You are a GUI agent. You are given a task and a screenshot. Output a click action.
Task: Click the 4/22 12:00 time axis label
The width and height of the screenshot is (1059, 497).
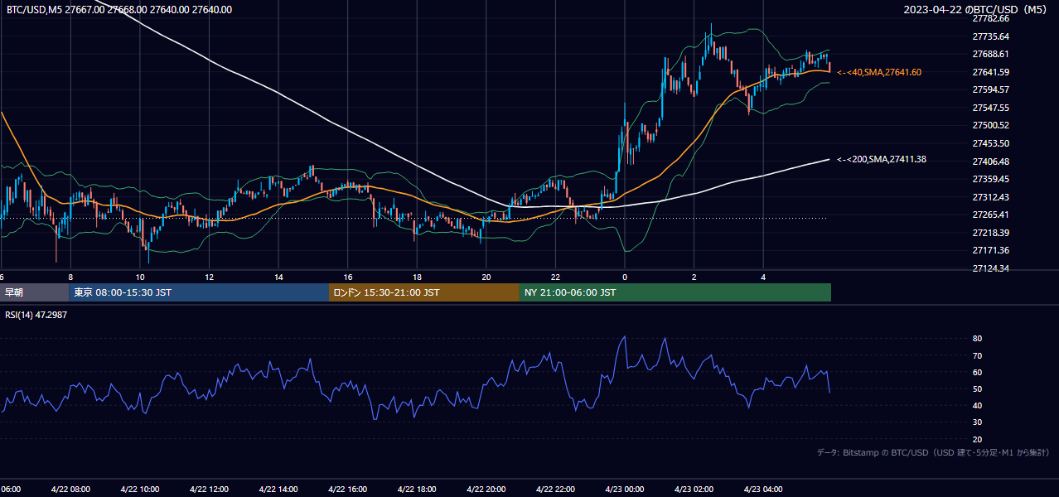coord(210,489)
